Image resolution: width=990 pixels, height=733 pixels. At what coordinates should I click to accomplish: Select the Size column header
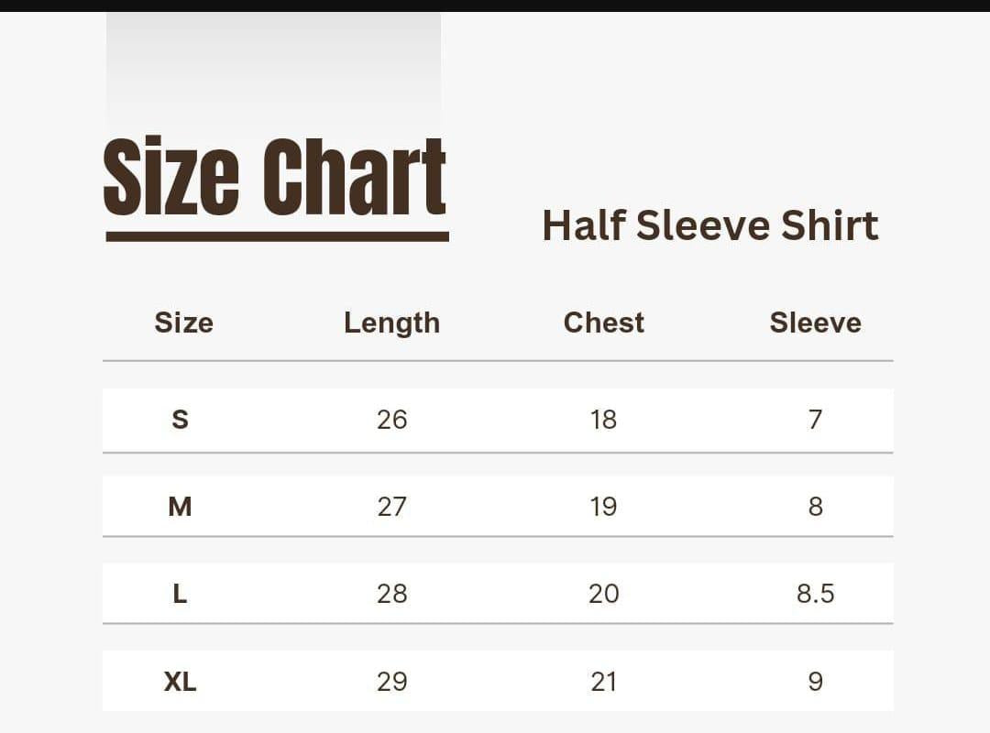[x=183, y=323]
